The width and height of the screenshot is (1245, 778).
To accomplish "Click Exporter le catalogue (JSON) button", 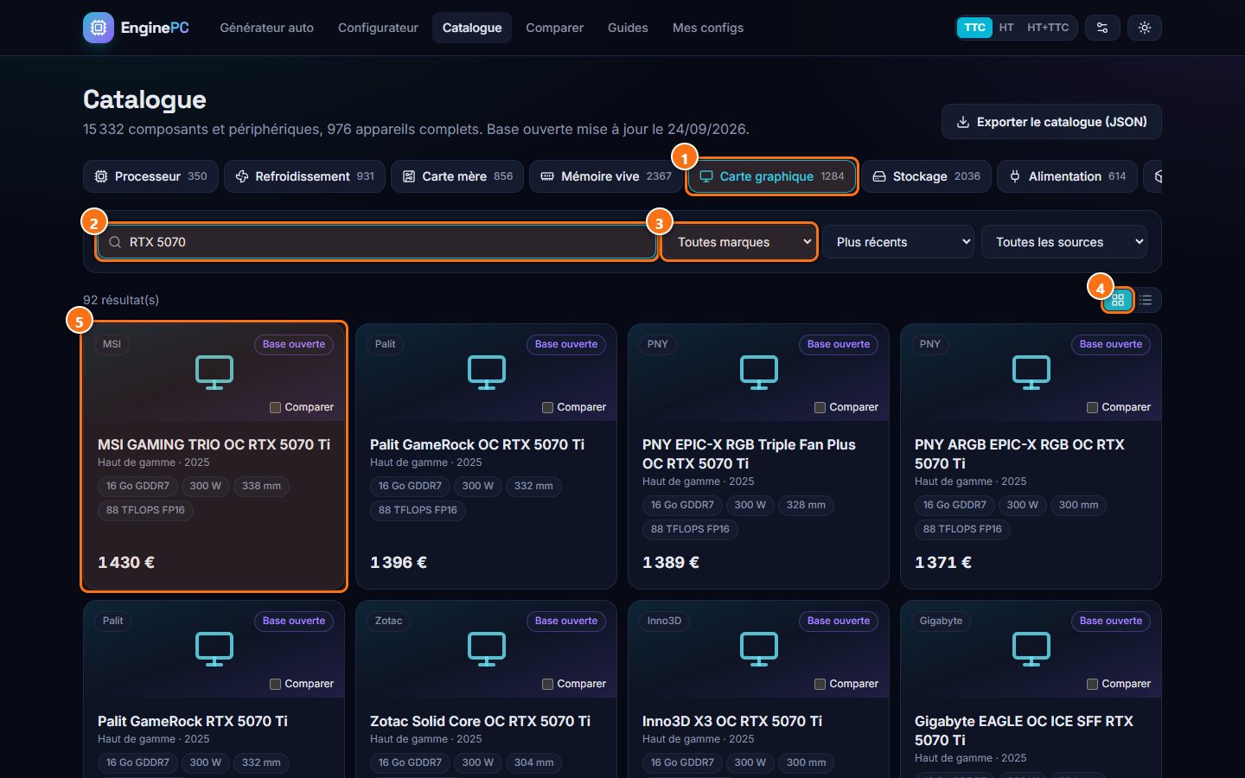I will 1051,122.
